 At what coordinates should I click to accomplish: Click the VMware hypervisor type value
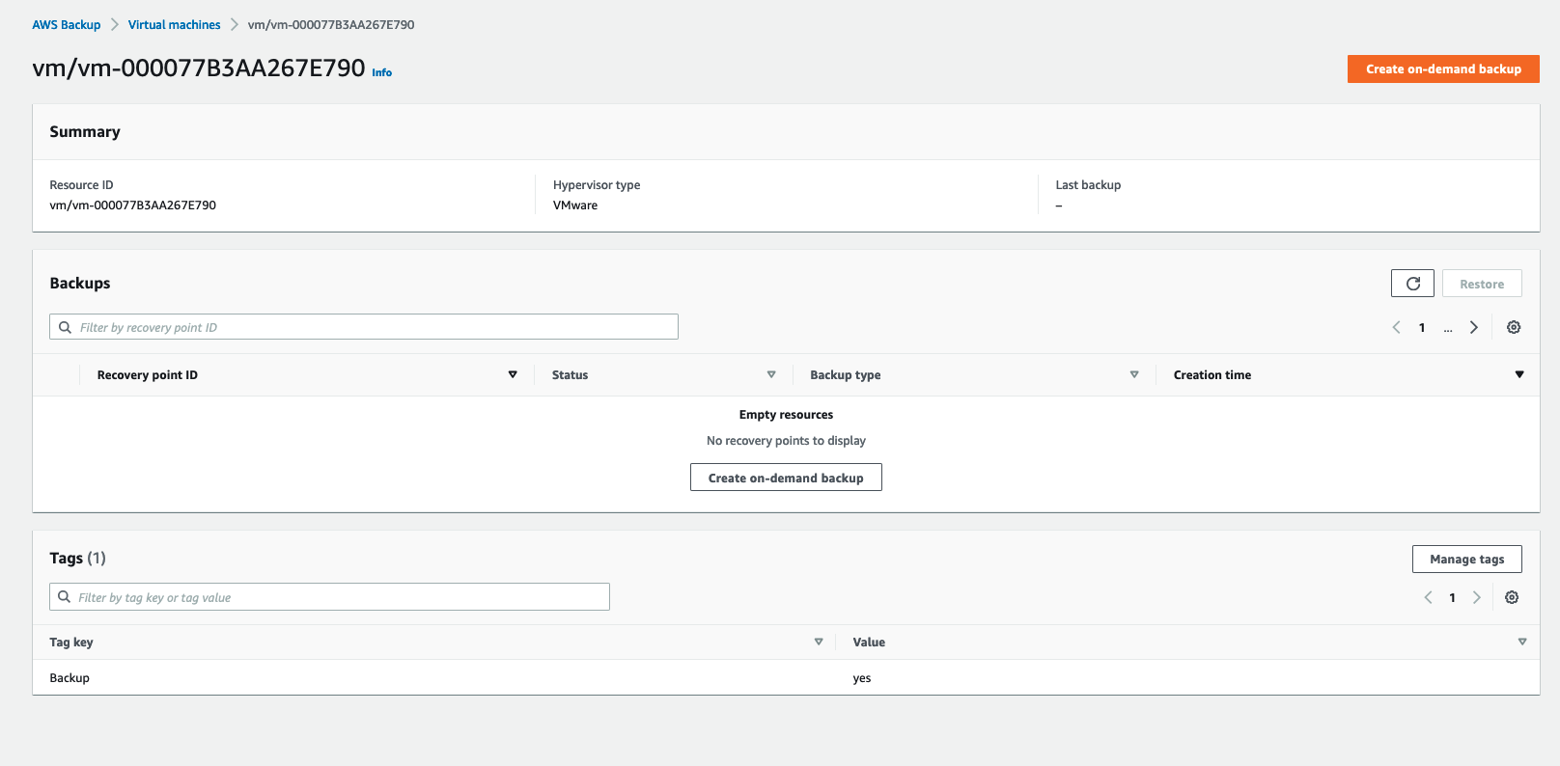coord(575,205)
